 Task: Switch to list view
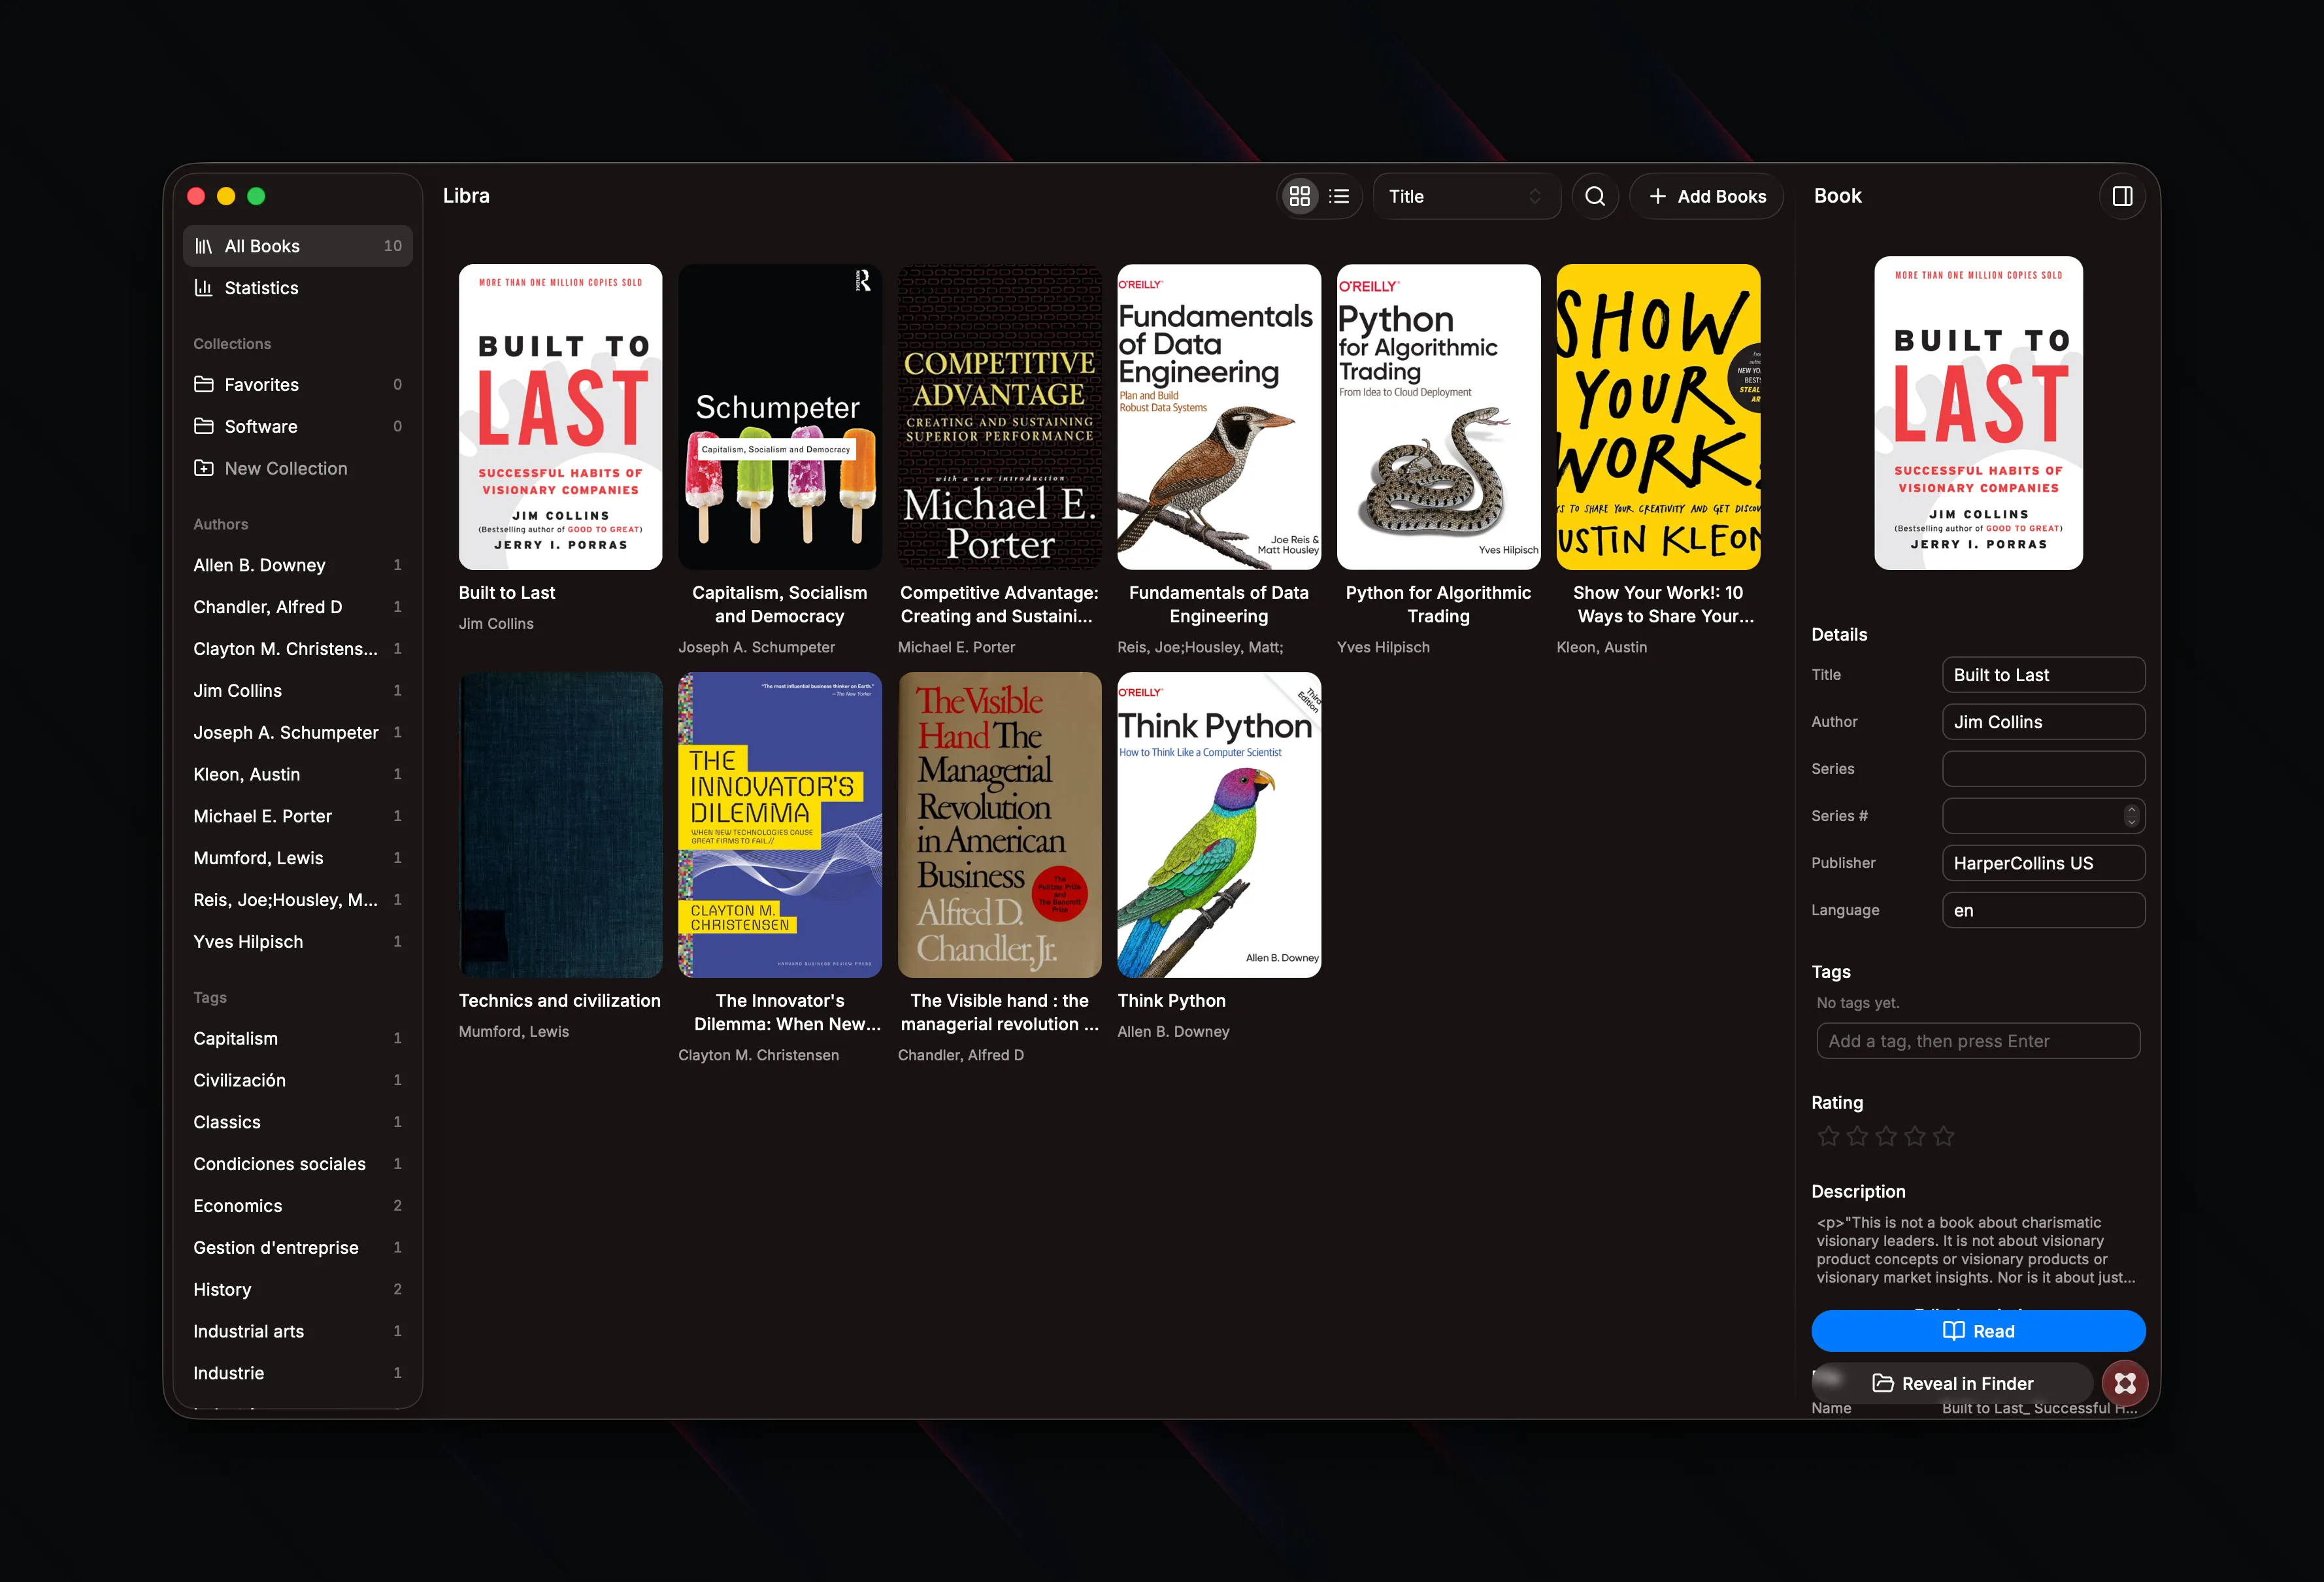pyautogui.click(x=1339, y=196)
